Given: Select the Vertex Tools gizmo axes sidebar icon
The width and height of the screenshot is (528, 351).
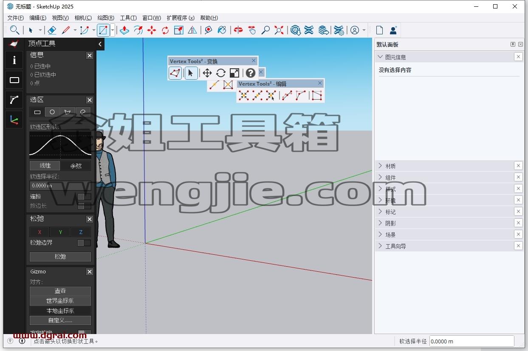Looking at the screenshot, I should [x=14, y=120].
